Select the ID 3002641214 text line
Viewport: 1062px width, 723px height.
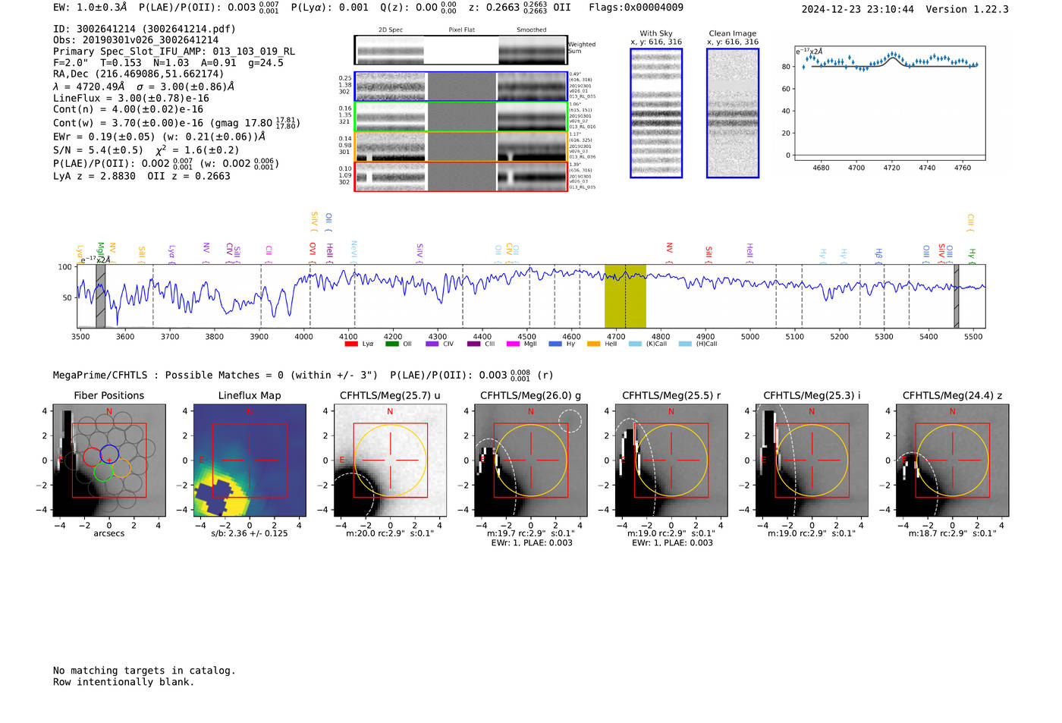tap(144, 29)
